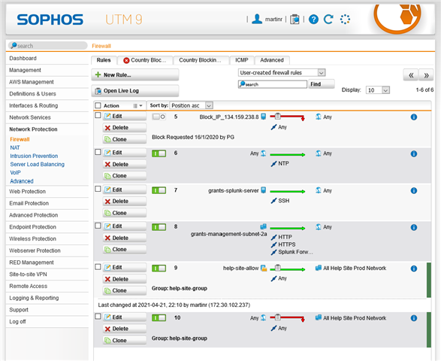Click the Clone button for rule 10
This screenshot has height=361, width=441.
click(124, 340)
